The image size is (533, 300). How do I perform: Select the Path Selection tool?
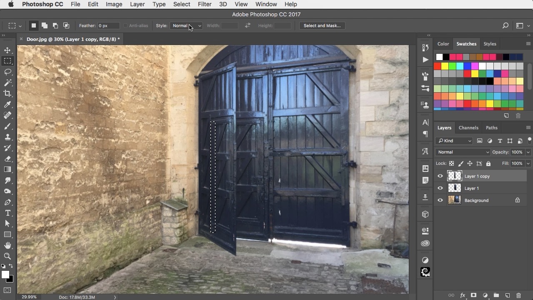[x=8, y=224]
